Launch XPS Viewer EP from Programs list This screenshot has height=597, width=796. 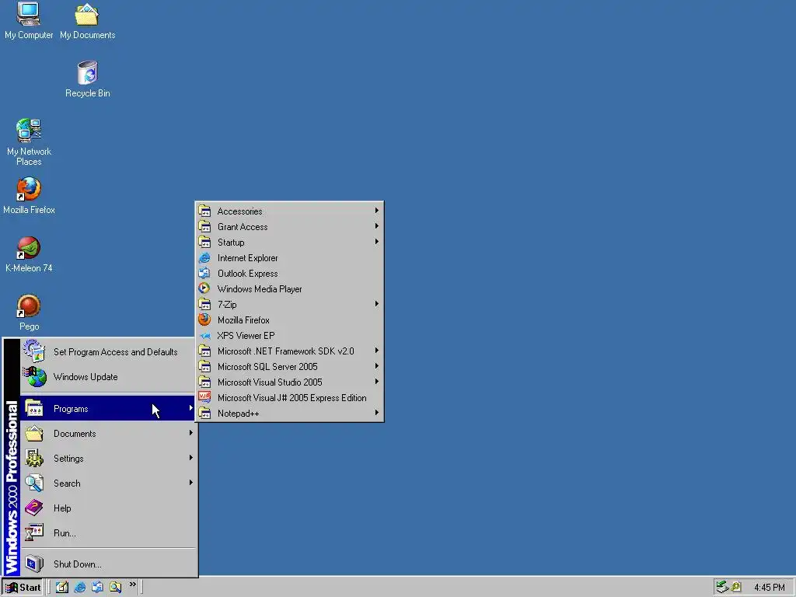[x=289, y=336]
